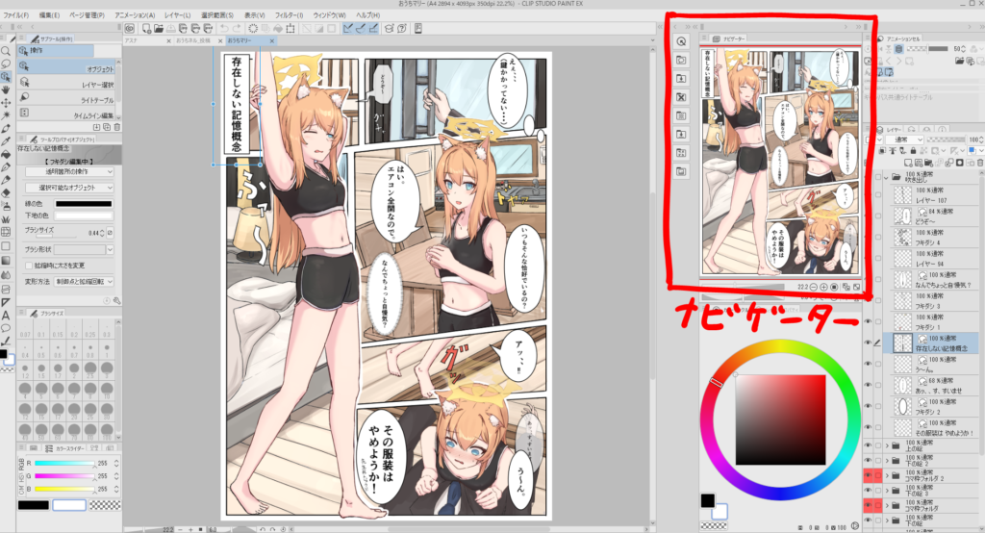Screen dimensions: 985x533
Task: Open the ブラシ形状 dropdown
Action: pos(85,249)
